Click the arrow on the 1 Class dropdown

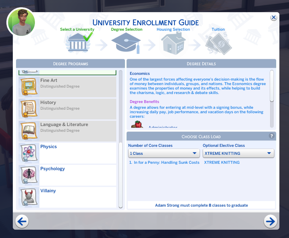click(x=194, y=153)
